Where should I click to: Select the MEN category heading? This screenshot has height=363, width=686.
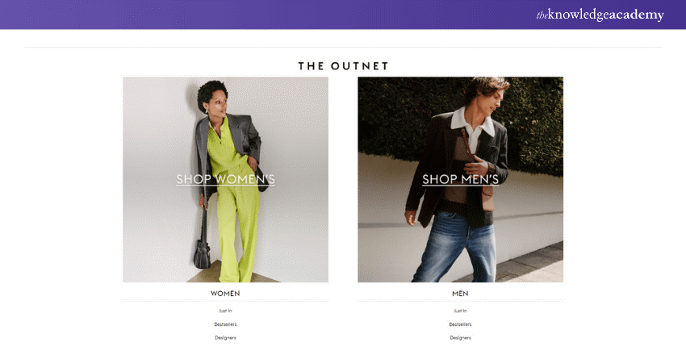point(460,294)
